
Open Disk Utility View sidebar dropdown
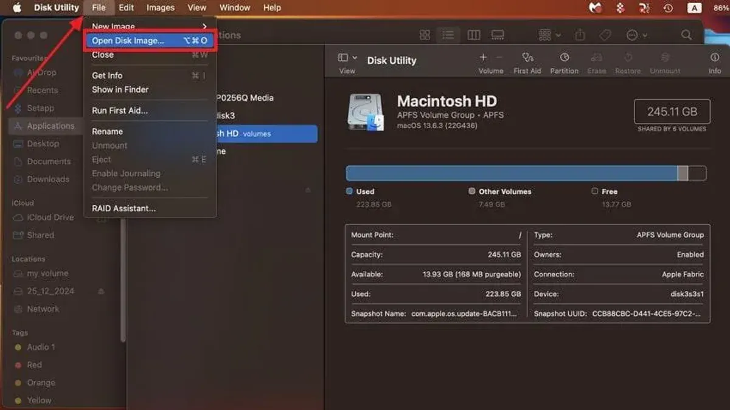pyautogui.click(x=347, y=57)
